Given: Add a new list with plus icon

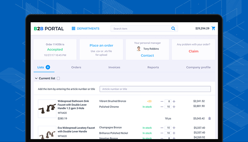Looking at the screenshot, I should point(48,67).
